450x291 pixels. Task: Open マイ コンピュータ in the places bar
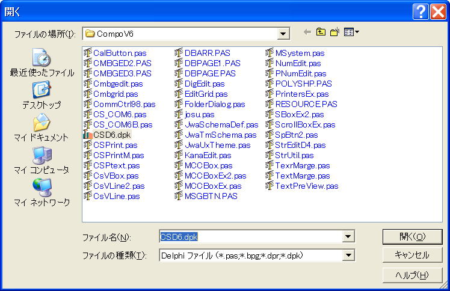[x=42, y=160]
